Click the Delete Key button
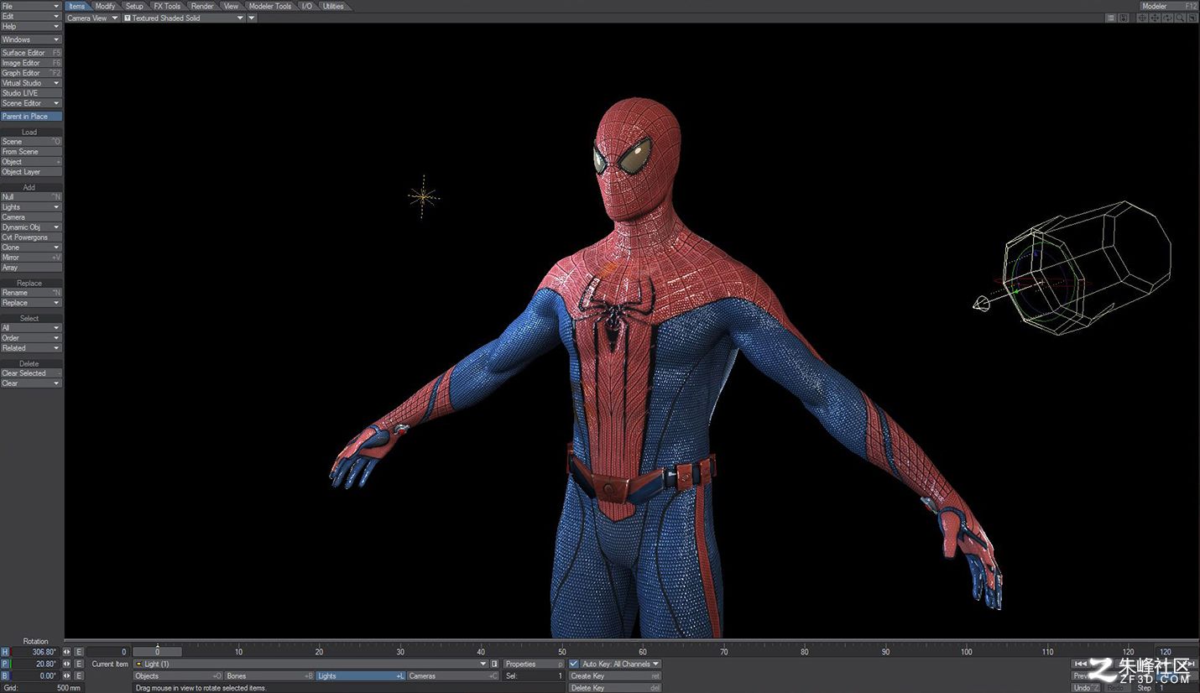The image size is (1200, 693). pyautogui.click(x=615, y=688)
